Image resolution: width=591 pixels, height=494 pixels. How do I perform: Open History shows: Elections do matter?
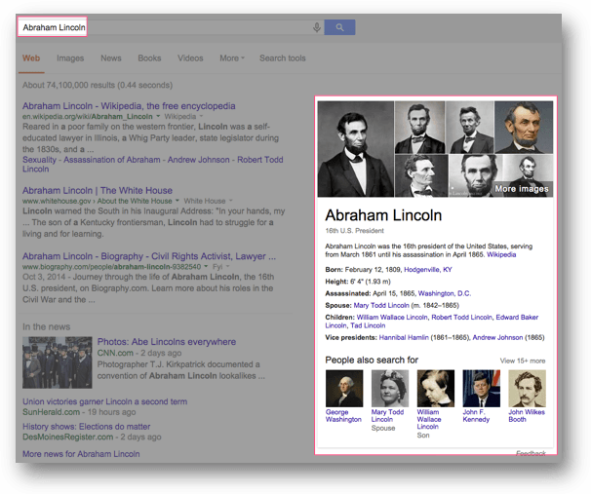87,427
